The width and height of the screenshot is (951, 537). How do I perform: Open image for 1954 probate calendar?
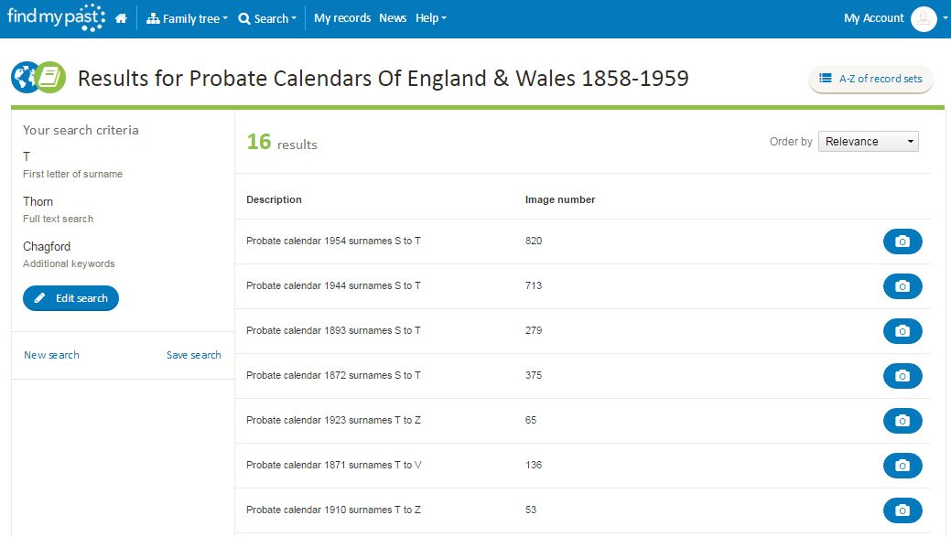(902, 242)
